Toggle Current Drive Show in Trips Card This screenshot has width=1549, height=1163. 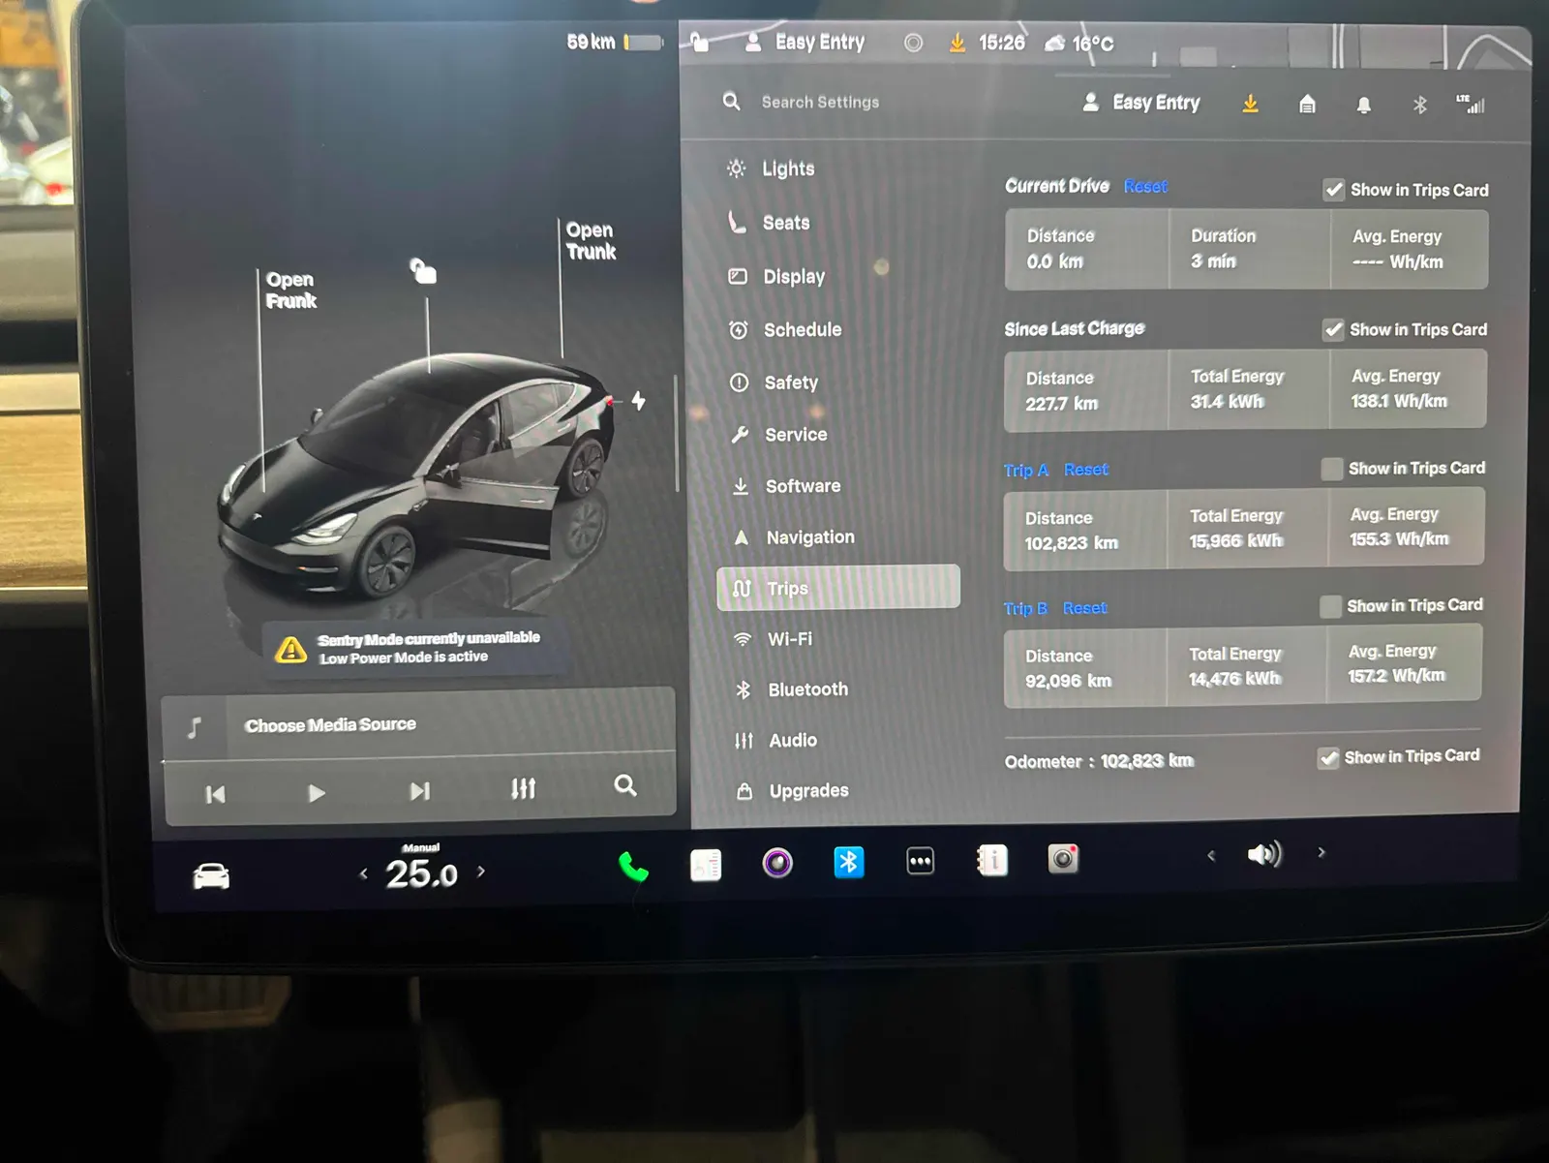click(x=1334, y=190)
